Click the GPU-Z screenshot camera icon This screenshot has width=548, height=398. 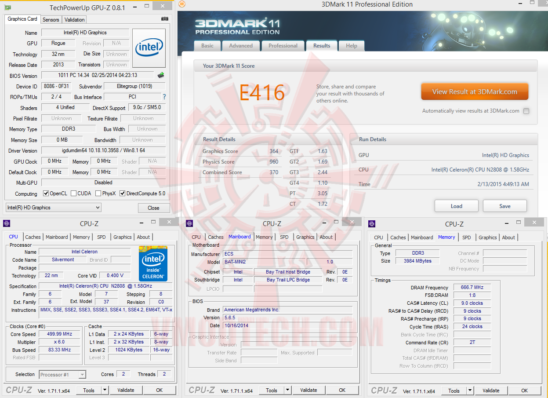tap(165, 19)
